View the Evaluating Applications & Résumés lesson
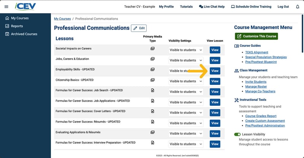The width and height of the screenshot is (304, 158). pyautogui.click(x=215, y=134)
